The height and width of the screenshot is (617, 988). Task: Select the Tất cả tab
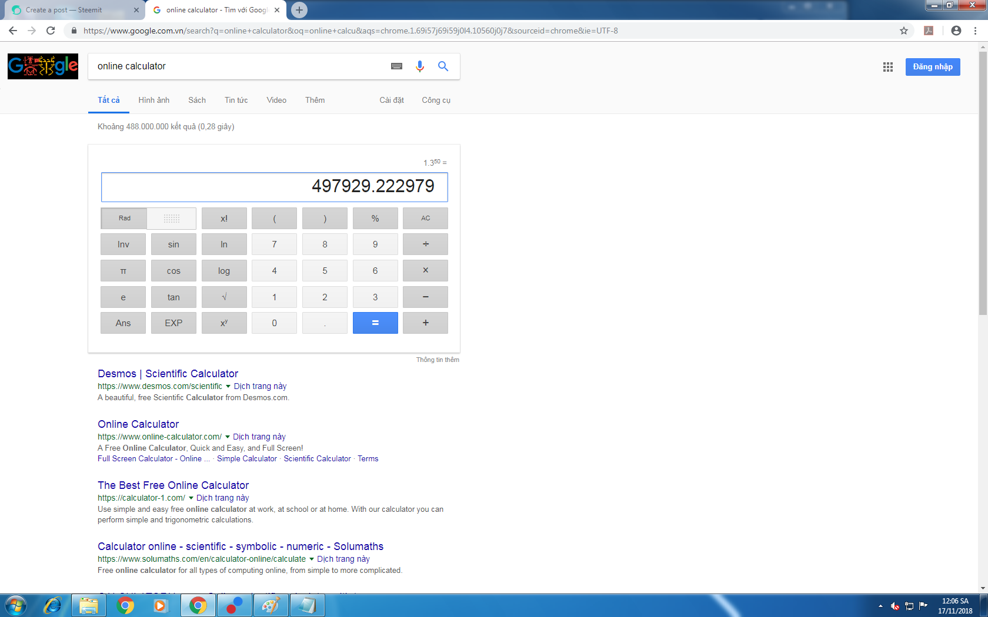coord(109,100)
